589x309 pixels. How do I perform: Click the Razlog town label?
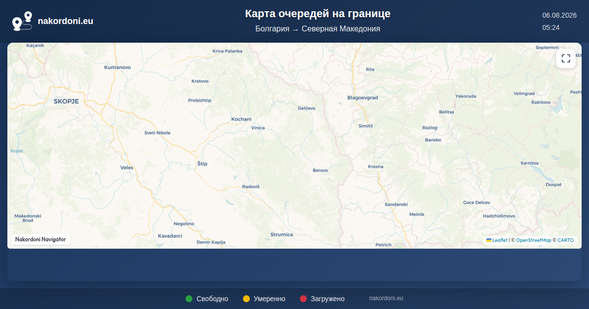tap(430, 128)
